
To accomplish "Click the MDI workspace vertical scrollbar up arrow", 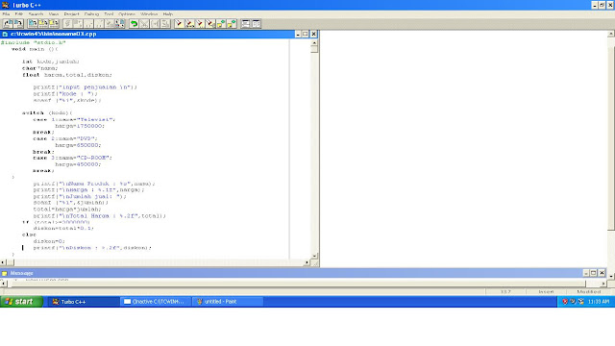I will 611,35.
